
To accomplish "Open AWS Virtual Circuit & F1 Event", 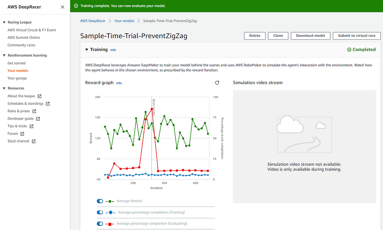I will pos(31,30).
